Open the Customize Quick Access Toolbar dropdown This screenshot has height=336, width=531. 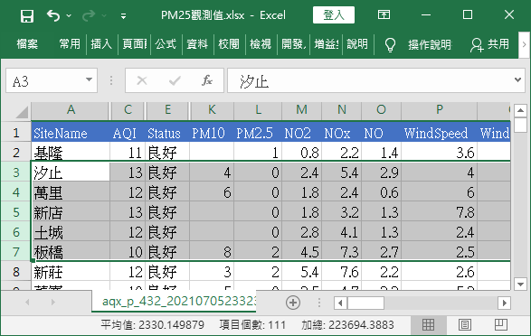pyautogui.click(x=124, y=16)
